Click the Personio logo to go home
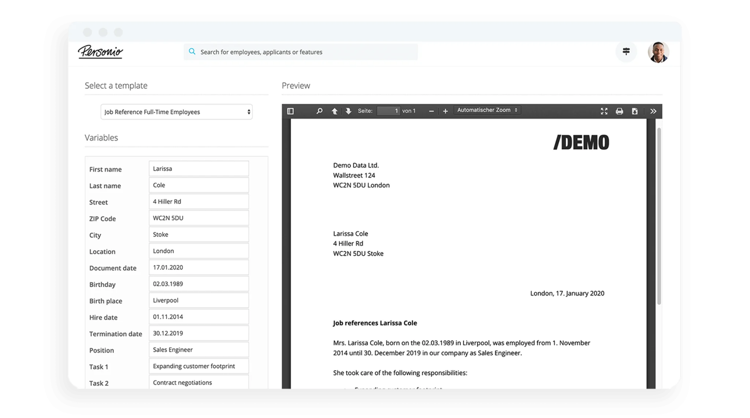 point(101,52)
